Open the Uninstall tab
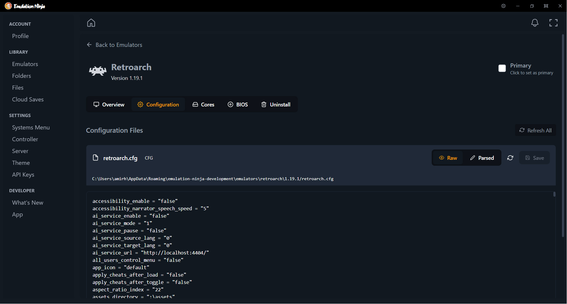Viewport: 567px width, 304px height. click(x=275, y=104)
